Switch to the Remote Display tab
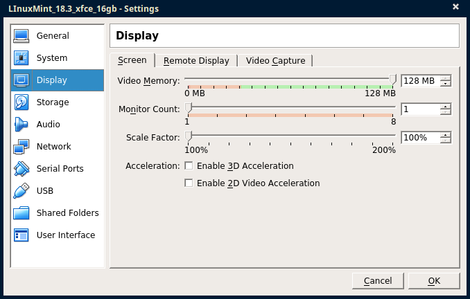This screenshot has height=299, width=470. coord(196,61)
